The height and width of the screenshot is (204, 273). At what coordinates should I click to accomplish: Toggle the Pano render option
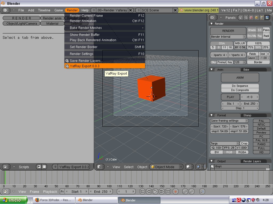pos(266,30)
